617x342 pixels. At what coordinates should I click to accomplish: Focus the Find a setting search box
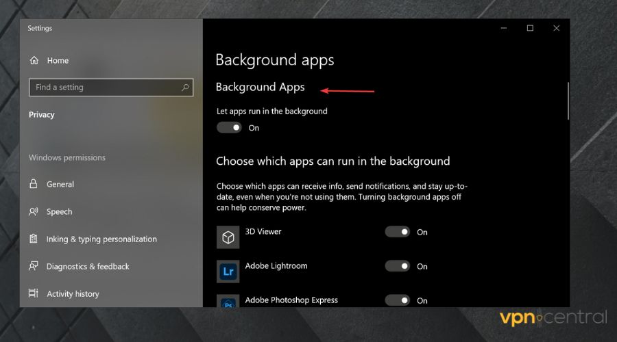(x=103, y=88)
